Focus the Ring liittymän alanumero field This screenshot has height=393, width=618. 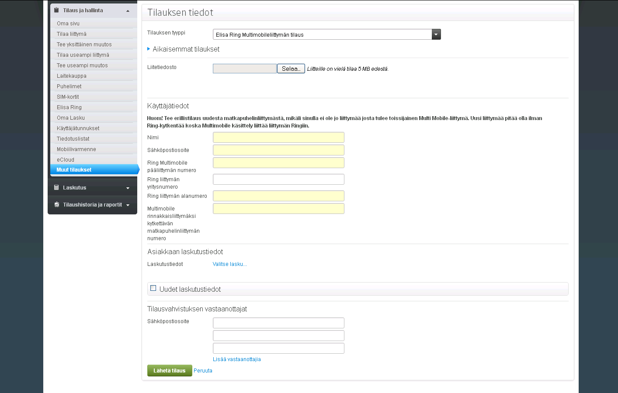point(278,196)
